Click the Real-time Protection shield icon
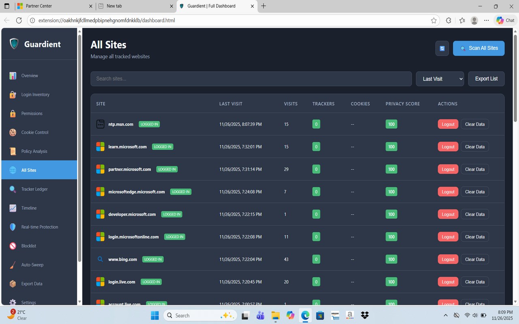519x324 pixels. tap(13, 227)
